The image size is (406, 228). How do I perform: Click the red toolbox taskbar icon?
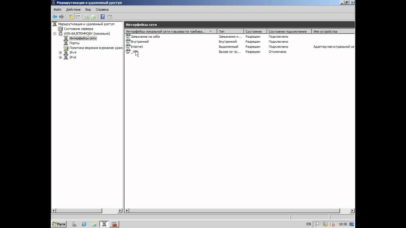click(x=115, y=224)
